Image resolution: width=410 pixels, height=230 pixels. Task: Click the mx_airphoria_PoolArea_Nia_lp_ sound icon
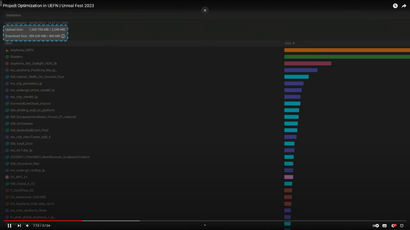(x=7, y=70)
